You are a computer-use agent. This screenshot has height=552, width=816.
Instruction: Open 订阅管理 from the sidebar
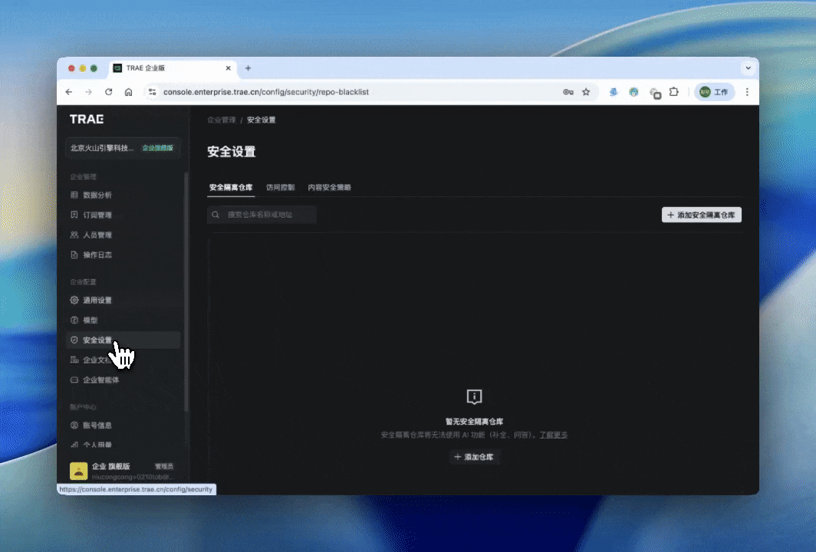tap(97, 215)
